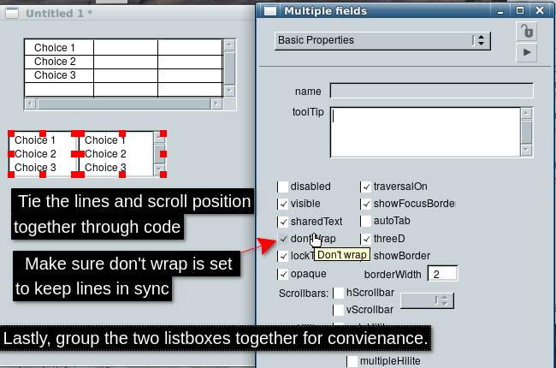Click the Untitled 1 window menu icon
This screenshot has height=368, width=556.
tap(11, 14)
